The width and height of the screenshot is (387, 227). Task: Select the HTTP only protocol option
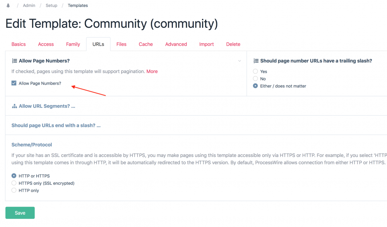(14, 190)
